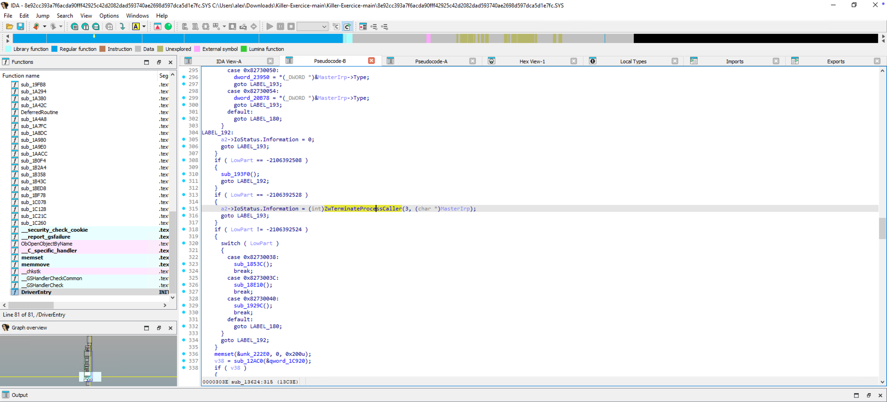Click the yellow A text style icon
The height and width of the screenshot is (402, 887).
(136, 27)
